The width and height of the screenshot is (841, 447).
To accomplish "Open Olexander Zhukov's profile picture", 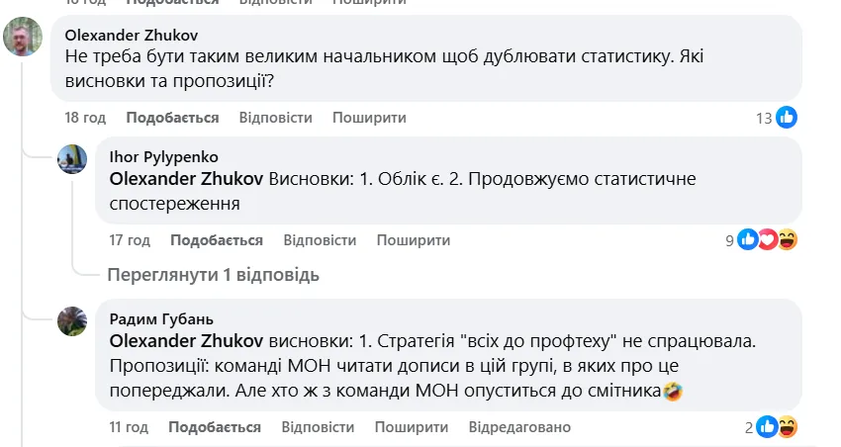I will (23, 40).
